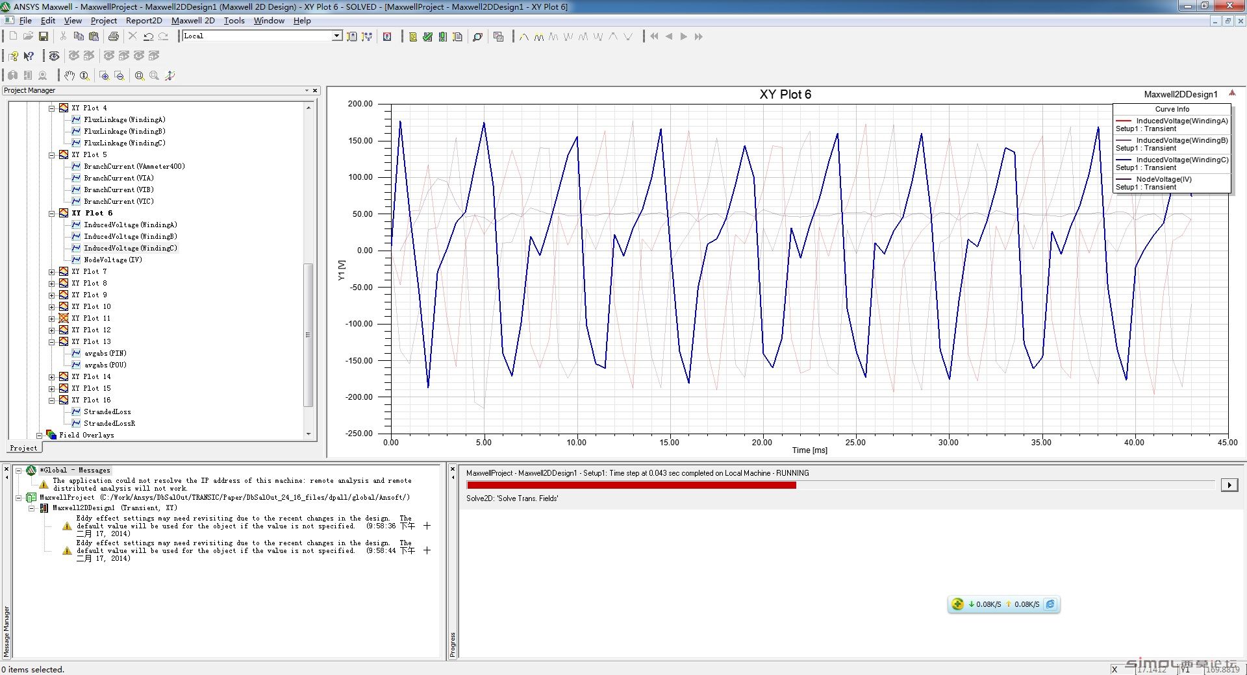This screenshot has height=675, width=1247.
Task: Click the blue InducedVoltage(WindingC) legend line
Action: click(x=1124, y=160)
